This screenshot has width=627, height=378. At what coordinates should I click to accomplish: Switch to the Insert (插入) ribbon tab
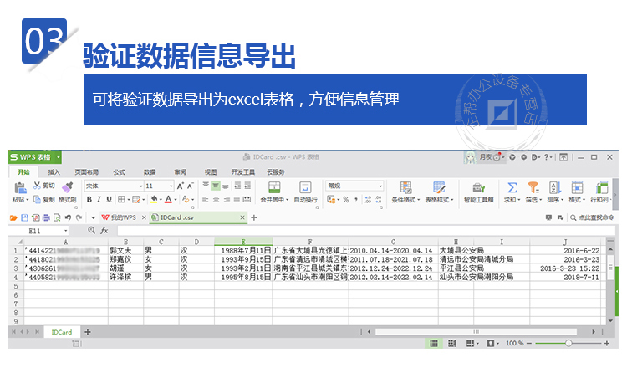click(x=54, y=172)
